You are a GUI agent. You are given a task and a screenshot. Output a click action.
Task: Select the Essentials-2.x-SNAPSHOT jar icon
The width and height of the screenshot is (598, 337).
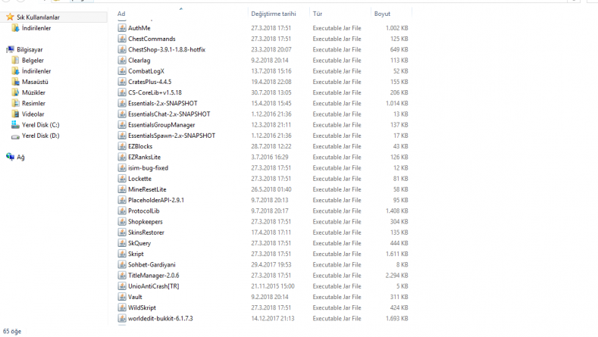(122, 103)
